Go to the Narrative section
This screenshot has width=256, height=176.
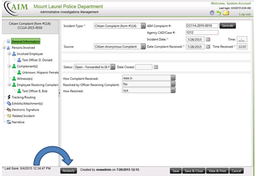tap(18, 122)
